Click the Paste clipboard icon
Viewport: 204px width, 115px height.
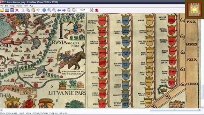pyautogui.click(x=33, y=10)
